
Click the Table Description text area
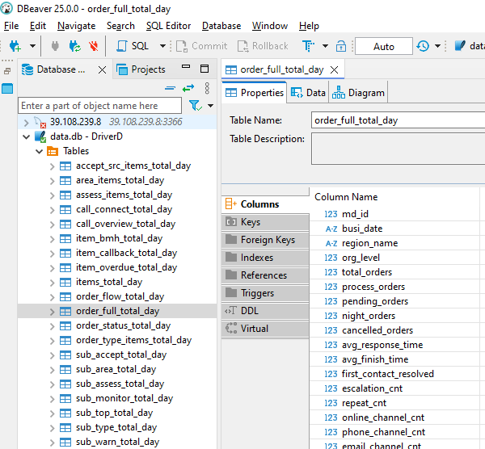click(398, 149)
